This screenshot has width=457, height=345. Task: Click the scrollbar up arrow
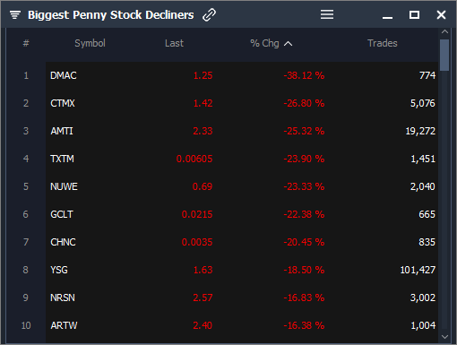click(x=444, y=31)
